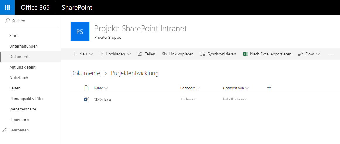Add a column with the plus icon
Screen dimensions: 340x144
point(269,88)
